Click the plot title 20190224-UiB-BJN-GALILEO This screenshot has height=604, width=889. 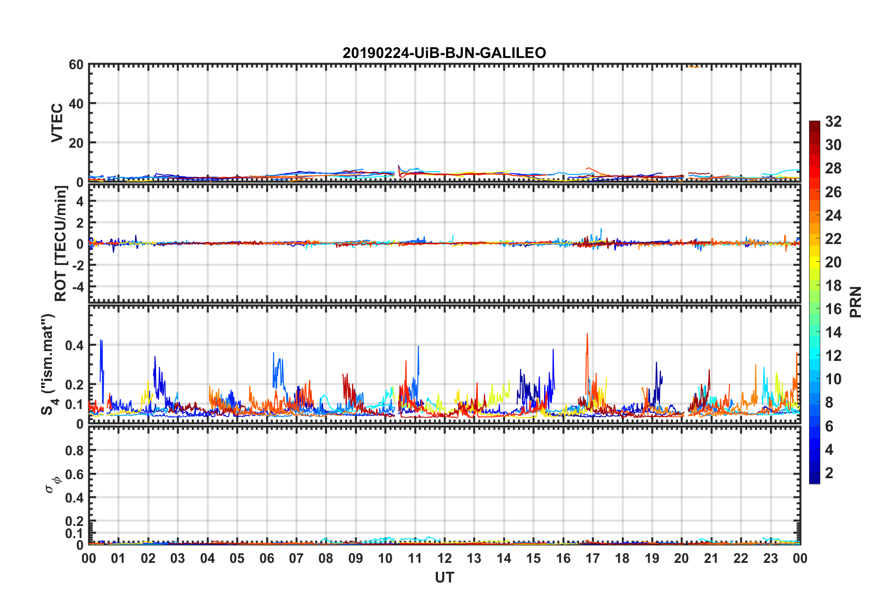click(444, 53)
